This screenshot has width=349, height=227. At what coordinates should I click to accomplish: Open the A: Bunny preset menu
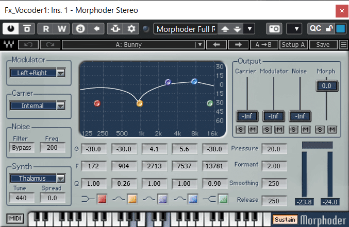(x=133, y=45)
